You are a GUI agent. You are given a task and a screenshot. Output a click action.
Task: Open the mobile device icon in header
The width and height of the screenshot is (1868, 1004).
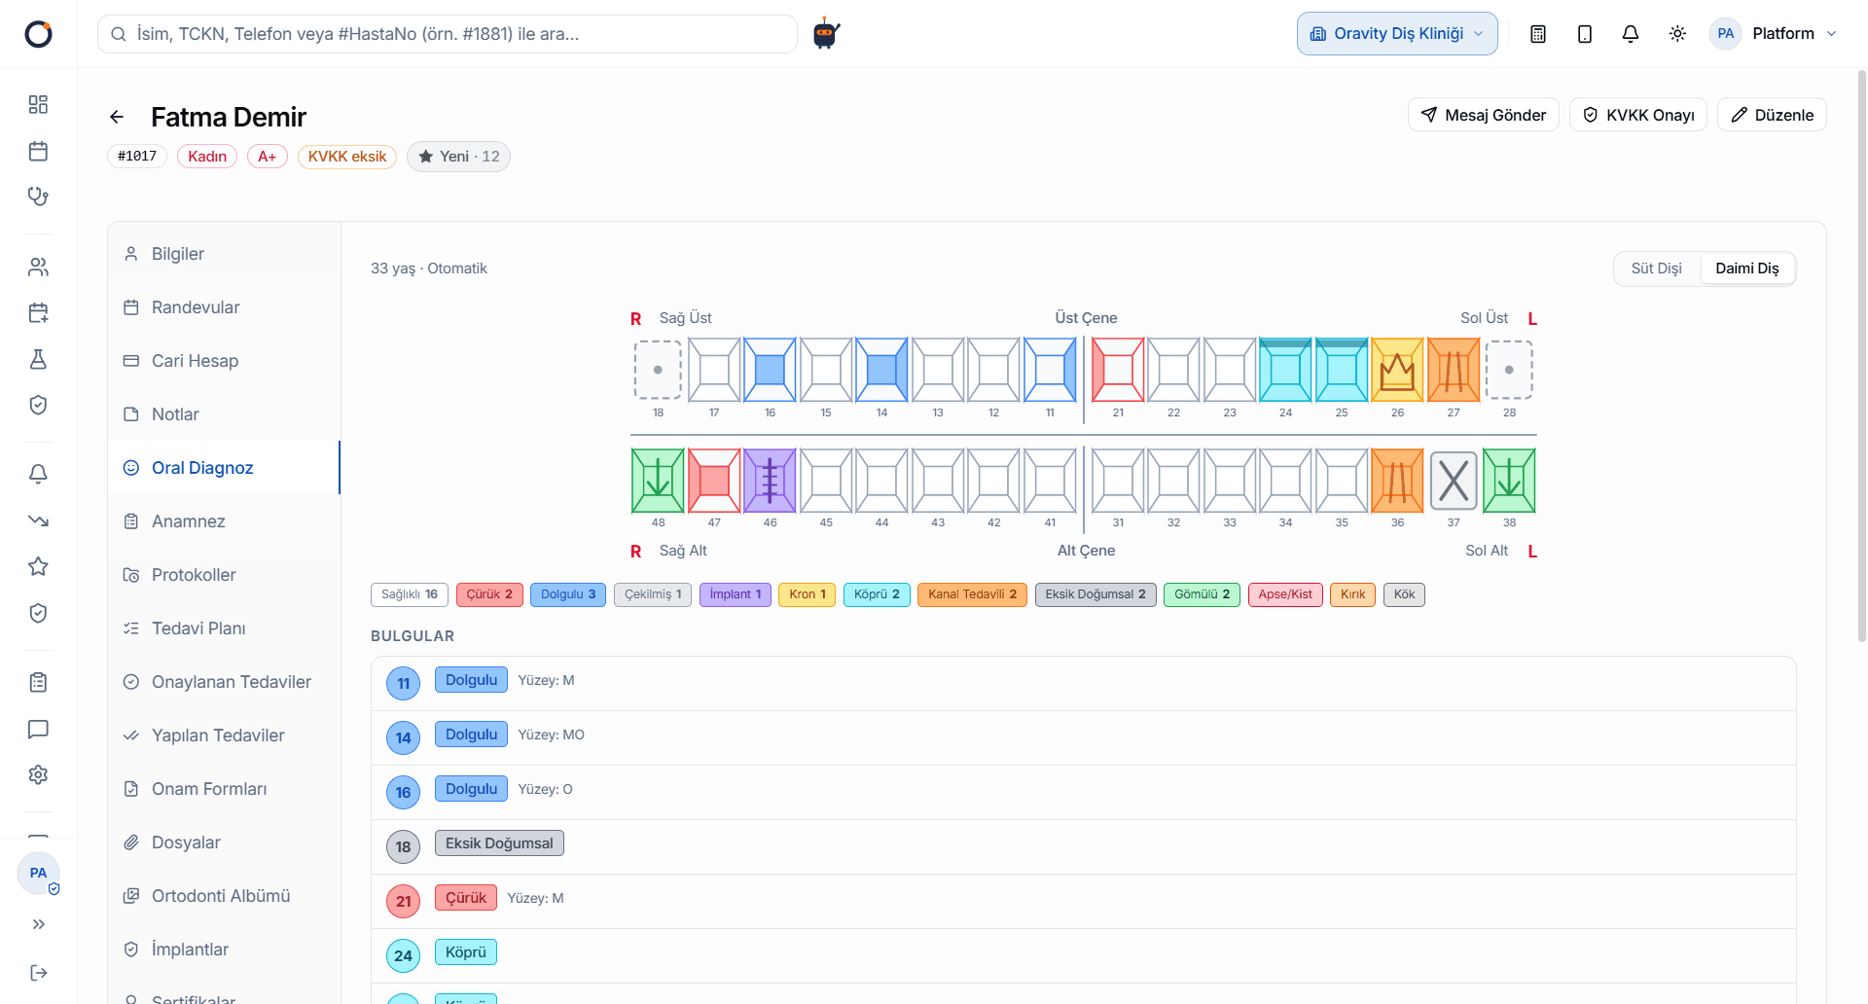[1585, 34]
